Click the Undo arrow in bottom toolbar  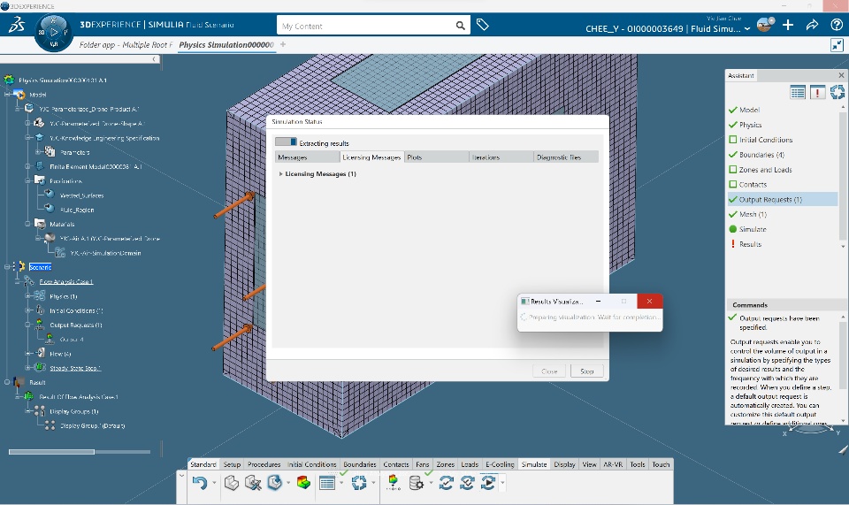[x=200, y=482]
